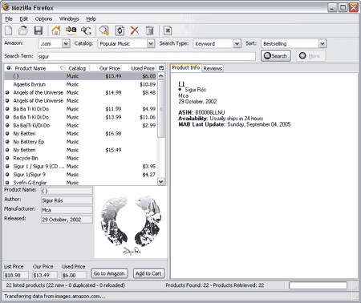Click the bullet icon beside Svefn-G-Englar
Screen dimensions: 361x303
pyautogui.click(x=7, y=183)
